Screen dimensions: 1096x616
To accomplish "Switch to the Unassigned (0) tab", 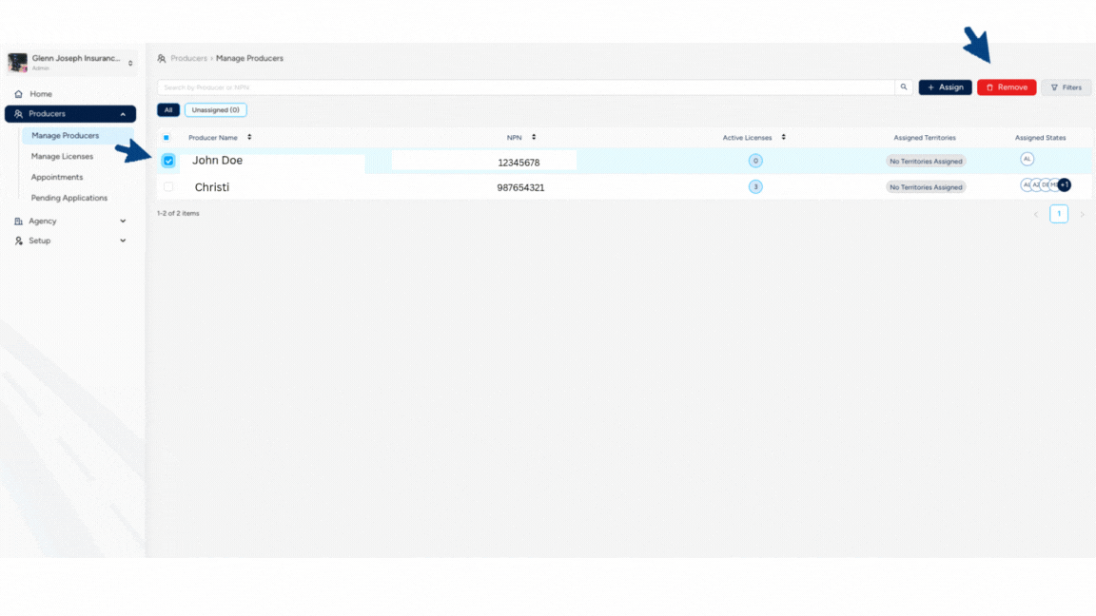I will (215, 110).
